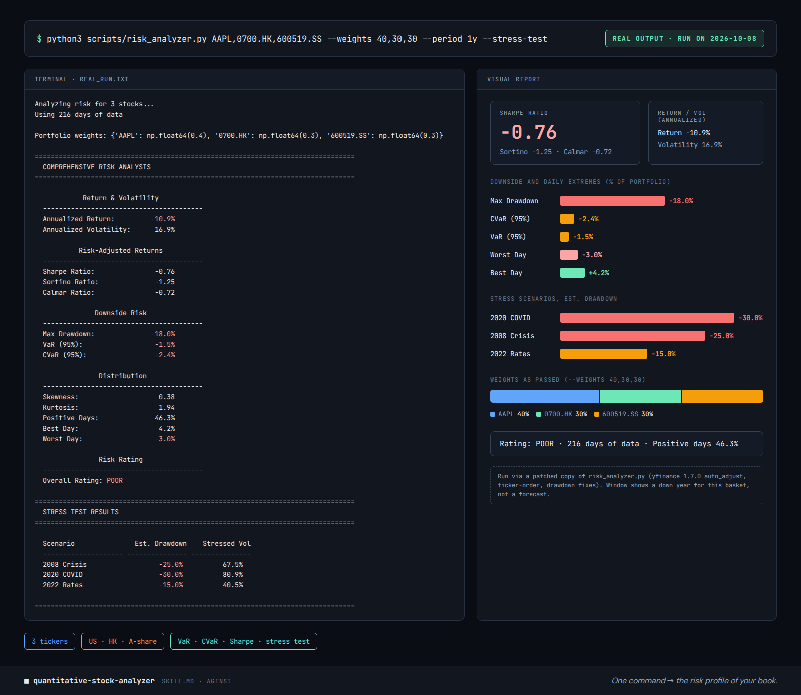The height and width of the screenshot is (695, 801).
Task: Click the green 0700.HK segment of weights bar
Action: 640,396
